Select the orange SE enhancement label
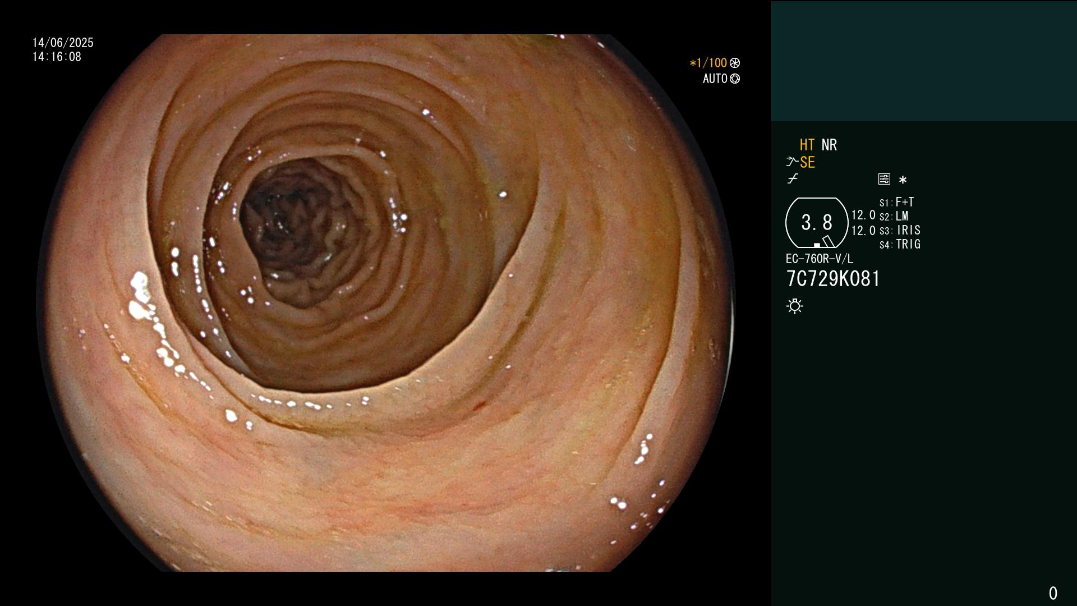Image resolution: width=1077 pixels, height=606 pixels. [x=807, y=162]
